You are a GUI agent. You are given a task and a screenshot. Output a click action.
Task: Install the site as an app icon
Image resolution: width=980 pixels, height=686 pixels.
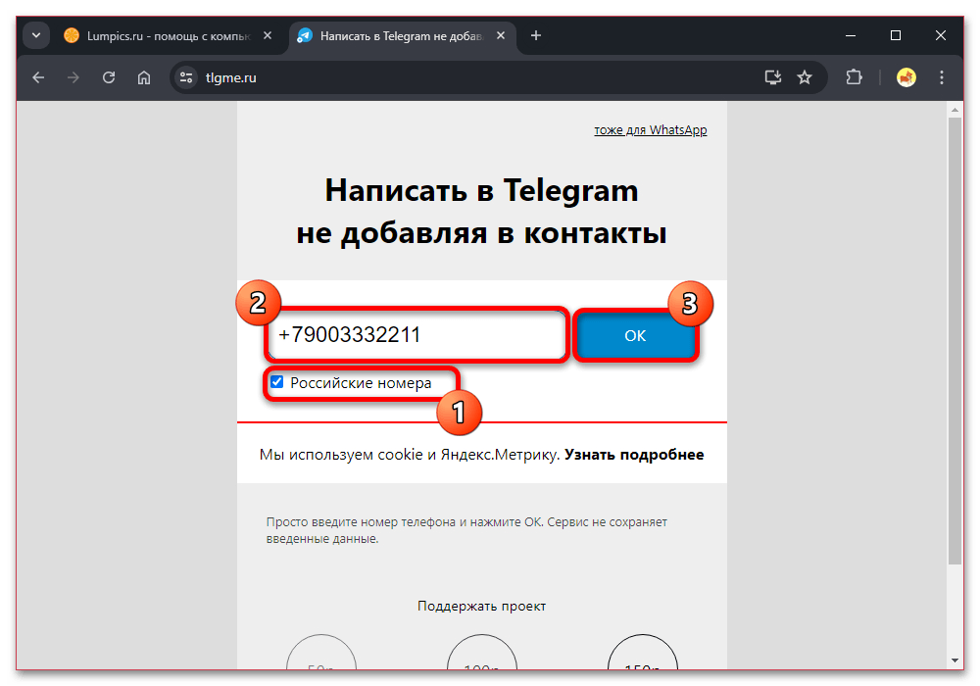coord(773,77)
